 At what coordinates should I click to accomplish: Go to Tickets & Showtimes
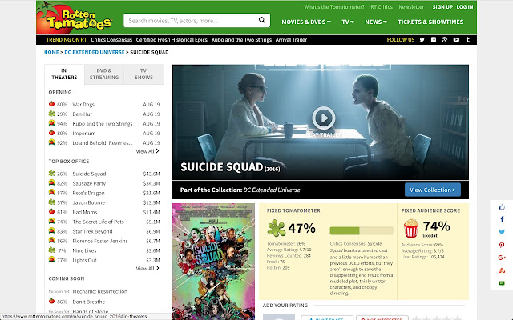430,22
